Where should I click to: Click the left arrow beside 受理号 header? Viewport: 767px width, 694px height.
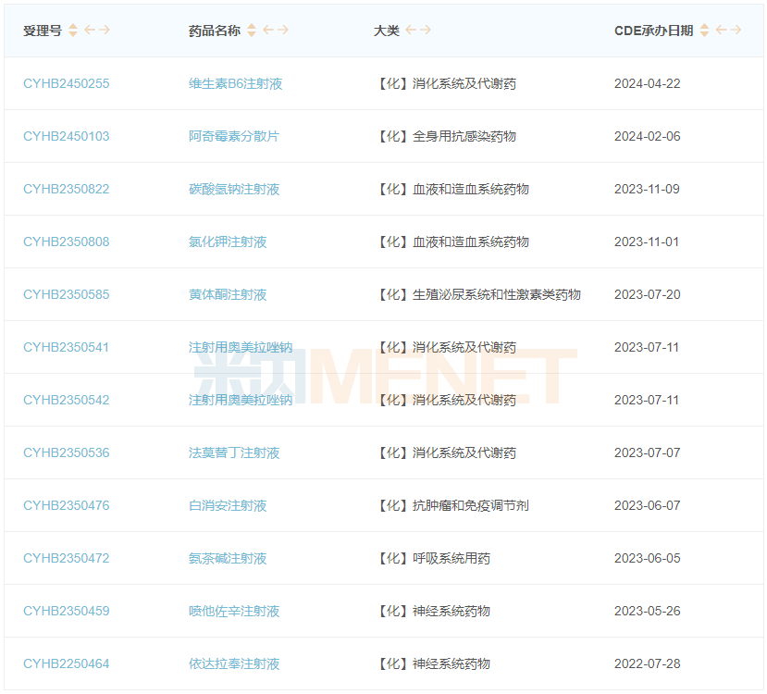(90, 30)
